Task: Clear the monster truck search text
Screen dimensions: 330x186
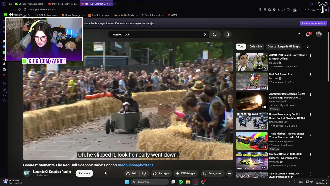Action: pyautogui.click(x=206, y=34)
